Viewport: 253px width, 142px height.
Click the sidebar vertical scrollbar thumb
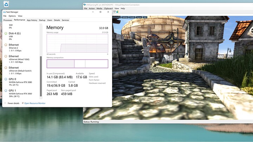pyautogui.click(x=41, y=76)
